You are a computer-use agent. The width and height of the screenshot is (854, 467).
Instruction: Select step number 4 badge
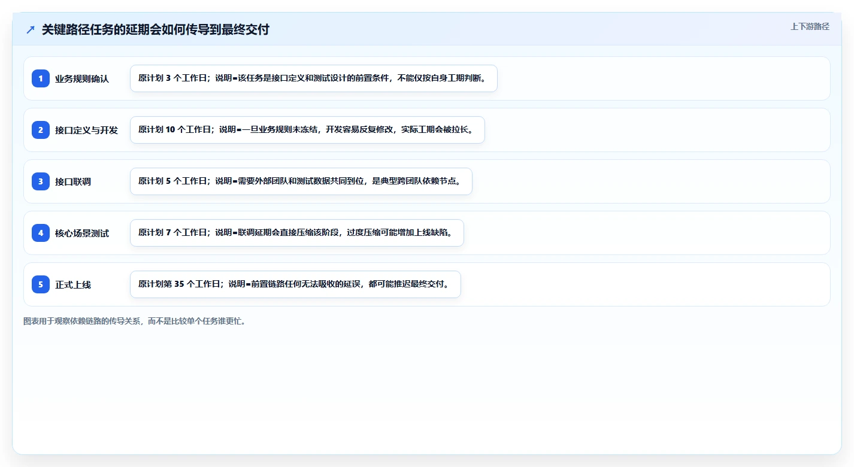[x=41, y=233]
